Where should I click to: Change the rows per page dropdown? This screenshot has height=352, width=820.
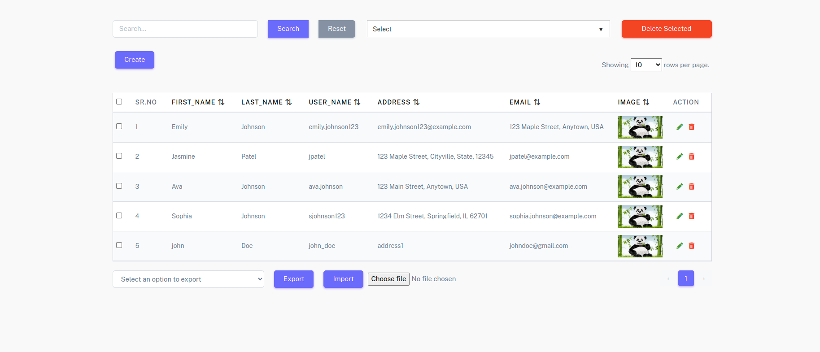pos(646,65)
